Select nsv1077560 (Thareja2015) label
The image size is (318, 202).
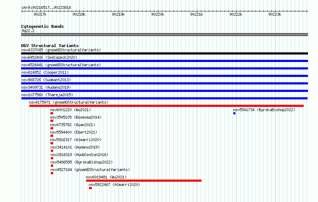(47, 95)
